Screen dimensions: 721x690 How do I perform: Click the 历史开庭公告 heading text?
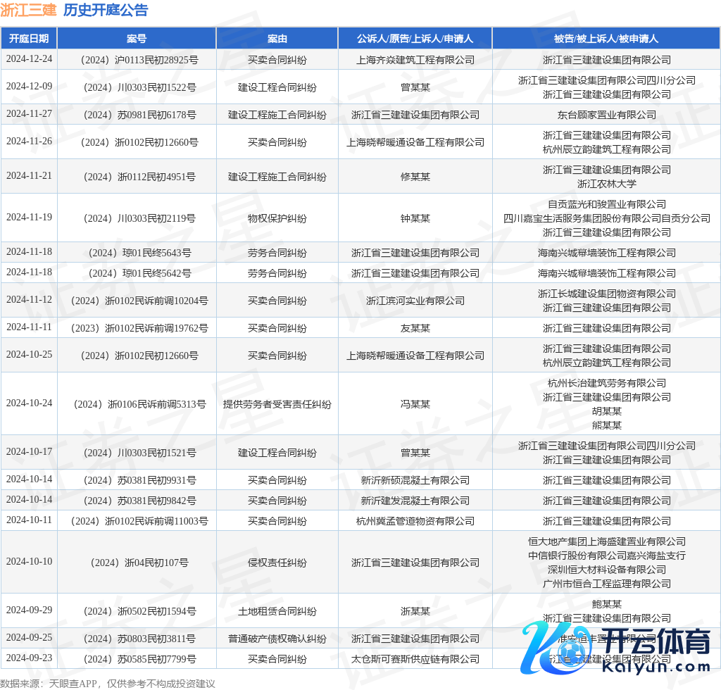tap(106, 10)
